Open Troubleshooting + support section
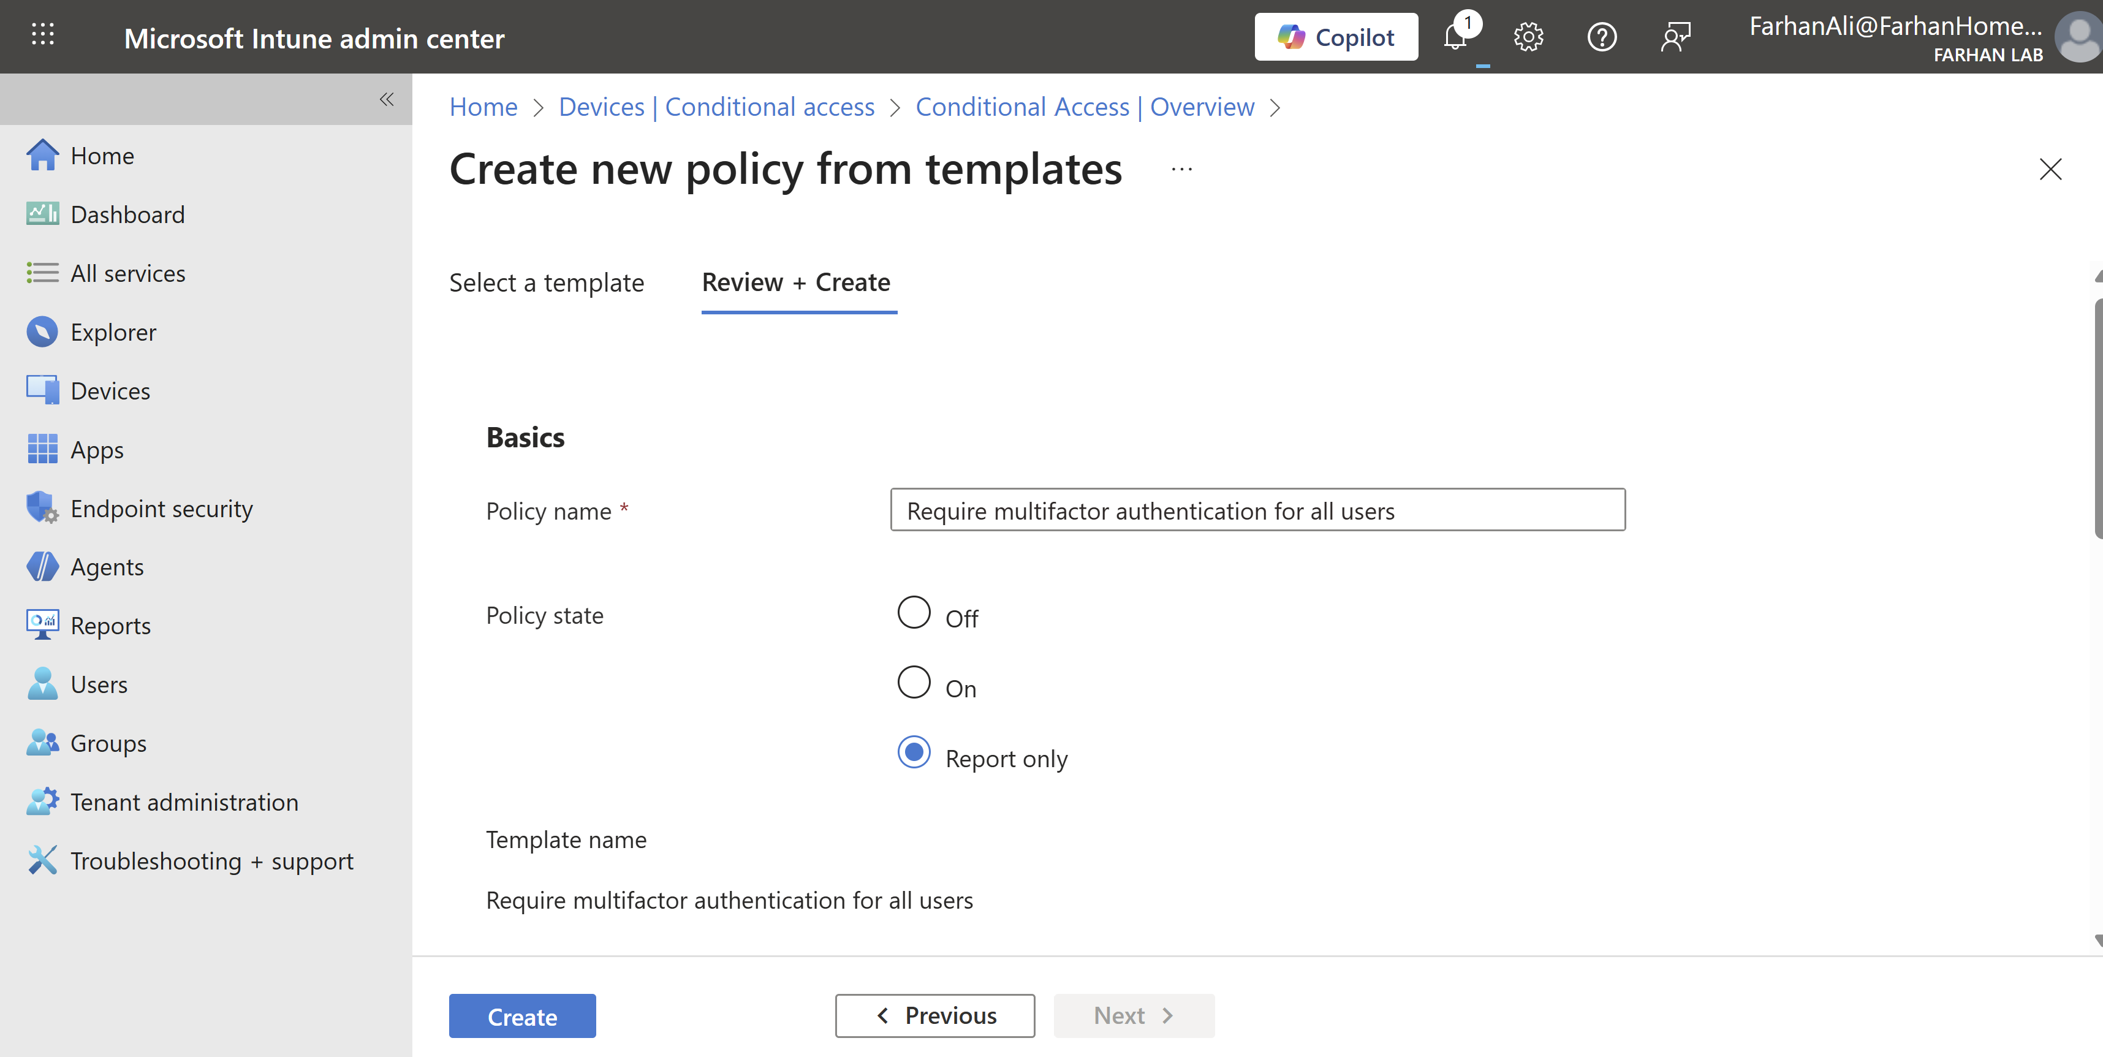Image resolution: width=2103 pixels, height=1057 pixels. [211, 861]
